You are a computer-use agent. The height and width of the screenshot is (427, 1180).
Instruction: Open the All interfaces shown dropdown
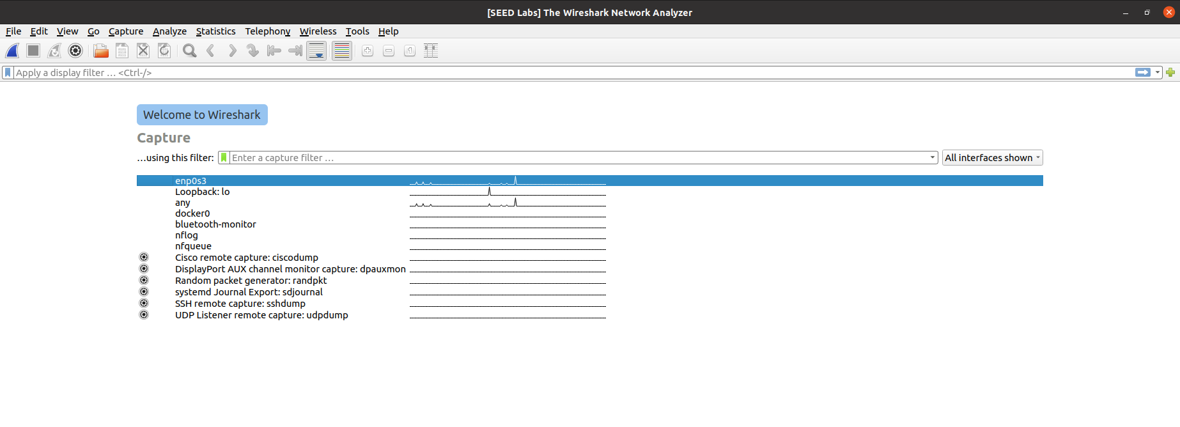[992, 158]
